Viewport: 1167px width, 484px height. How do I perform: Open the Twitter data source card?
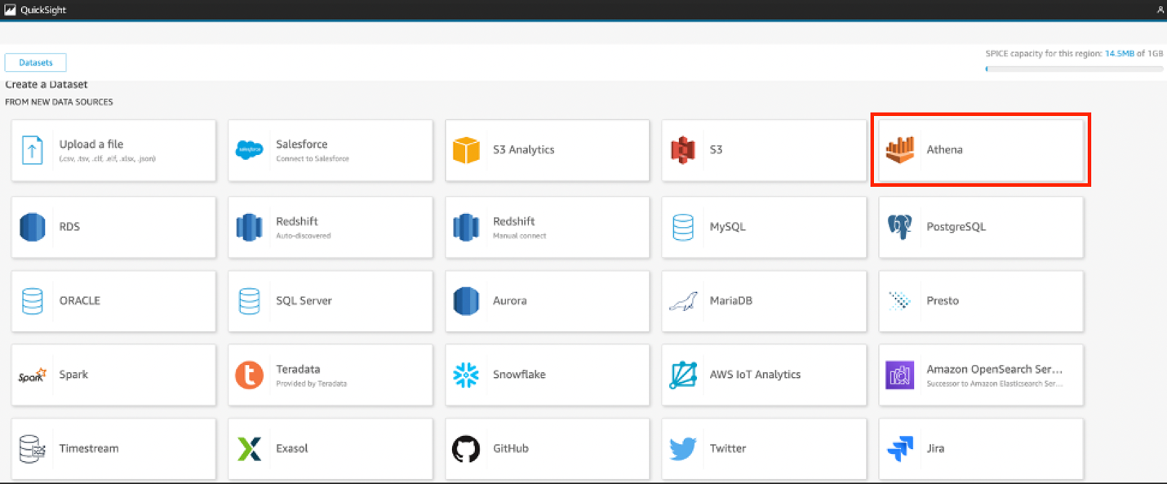pyautogui.click(x=764, y=449)
